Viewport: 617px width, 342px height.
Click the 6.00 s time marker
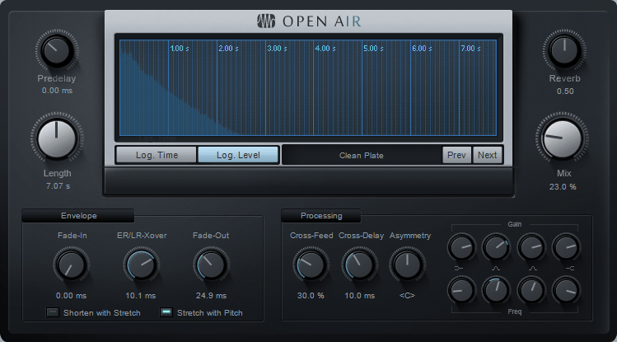click(422, 49)
